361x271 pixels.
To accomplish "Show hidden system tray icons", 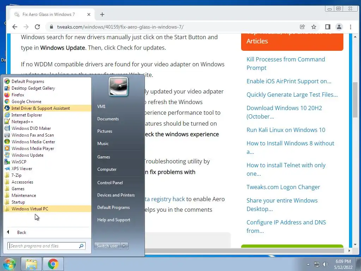I will 308,264.
